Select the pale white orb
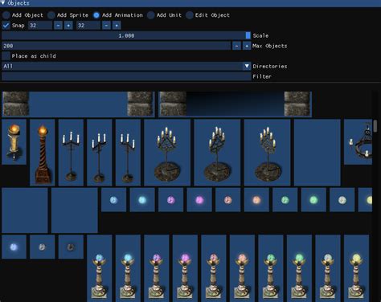381x302 pixels. [x=342, y=200]
